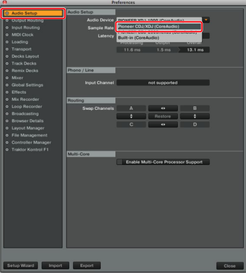
Task: Click the Import button
Action: (x=55, y=266)
